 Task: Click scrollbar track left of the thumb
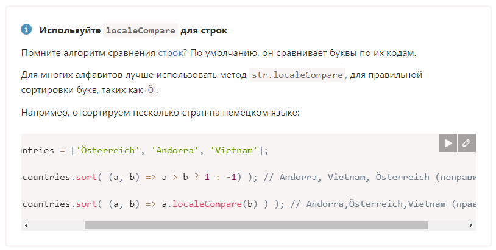coord(57,226)
